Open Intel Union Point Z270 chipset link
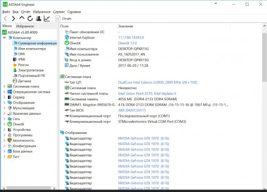The width and height of the screenshot is (267, 192). coord(147,93)
